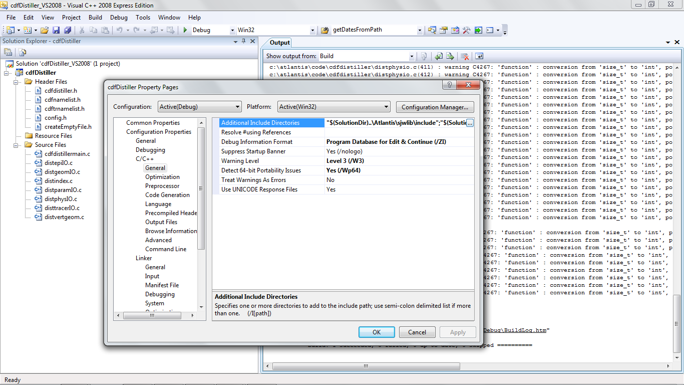Go to next message in Output toolbar
The height and width of the screenshot is (385, 684).
450,56
